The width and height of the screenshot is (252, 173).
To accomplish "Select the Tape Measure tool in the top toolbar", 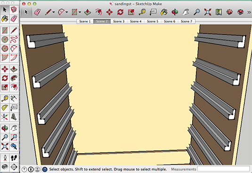I will (142, 12).
